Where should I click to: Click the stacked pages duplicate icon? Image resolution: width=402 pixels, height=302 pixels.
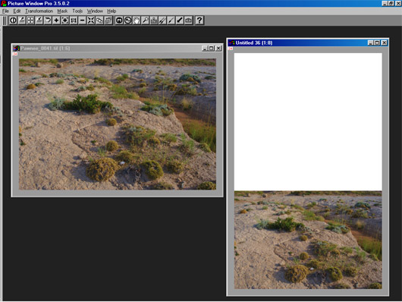coord(108,20)
